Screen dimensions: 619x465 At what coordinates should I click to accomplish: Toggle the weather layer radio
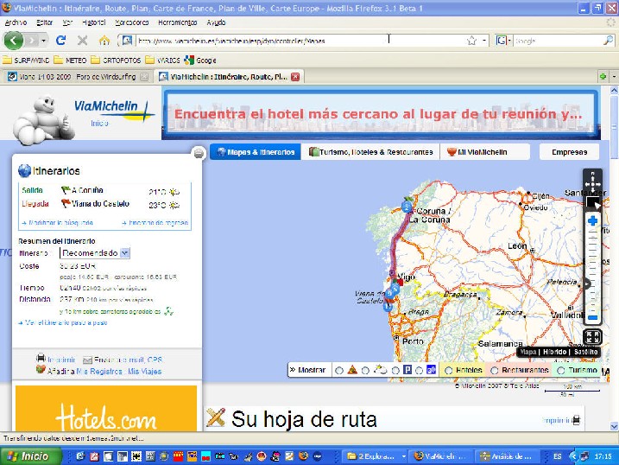point(365,371)
